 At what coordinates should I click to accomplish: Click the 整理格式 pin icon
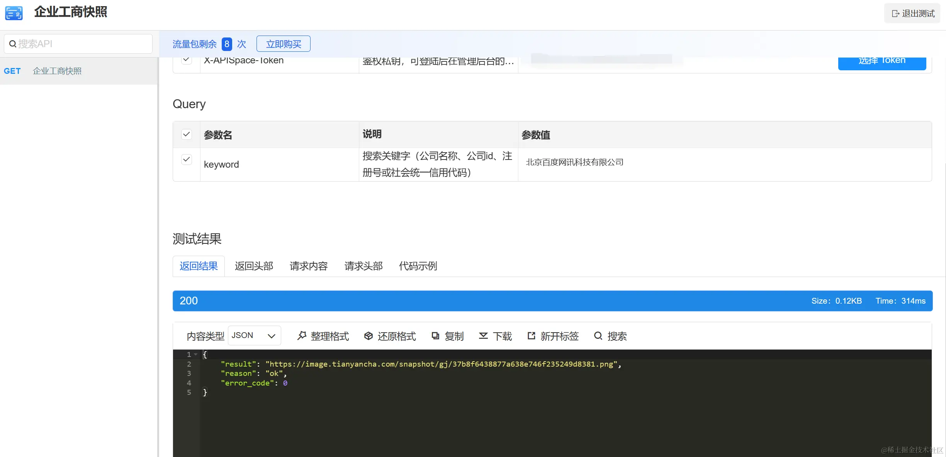point(302,336)
